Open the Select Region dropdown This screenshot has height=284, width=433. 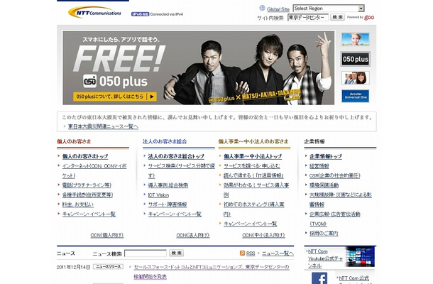pyautogui.click(x=329, y=9)
